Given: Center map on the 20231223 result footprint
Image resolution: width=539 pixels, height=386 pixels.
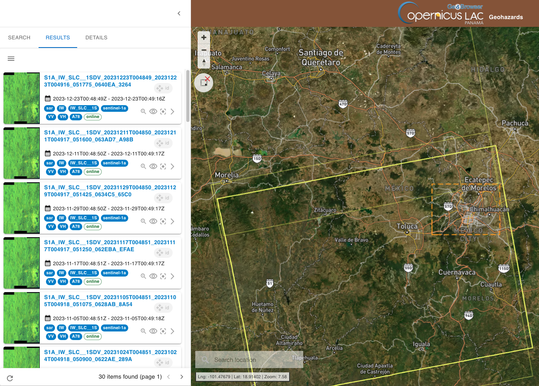Looking at the screenshot, I should click(x=163, y=111).
